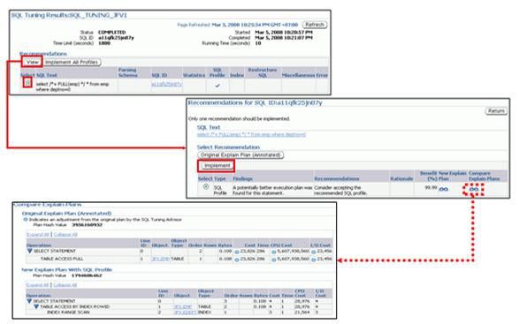The width and height of the screenshot is (519, 324).
Task: Click adjustment icon beside Cost in TABLE ACCESS FULL row
Action: click(237, 260)
